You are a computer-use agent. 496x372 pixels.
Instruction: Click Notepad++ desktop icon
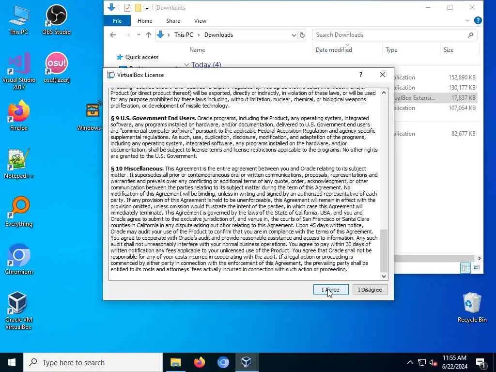[19, 164]
